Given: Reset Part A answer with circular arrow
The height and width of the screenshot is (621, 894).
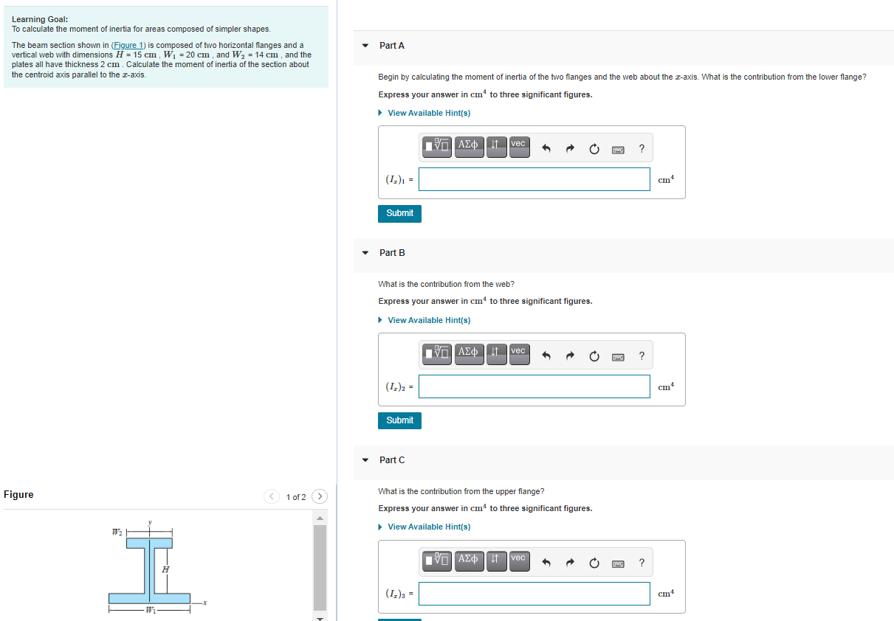Looking at the screenshot, I should tap(594, 149).
